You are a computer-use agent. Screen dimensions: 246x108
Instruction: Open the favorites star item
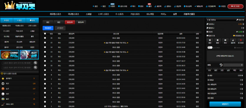point(3,78)
